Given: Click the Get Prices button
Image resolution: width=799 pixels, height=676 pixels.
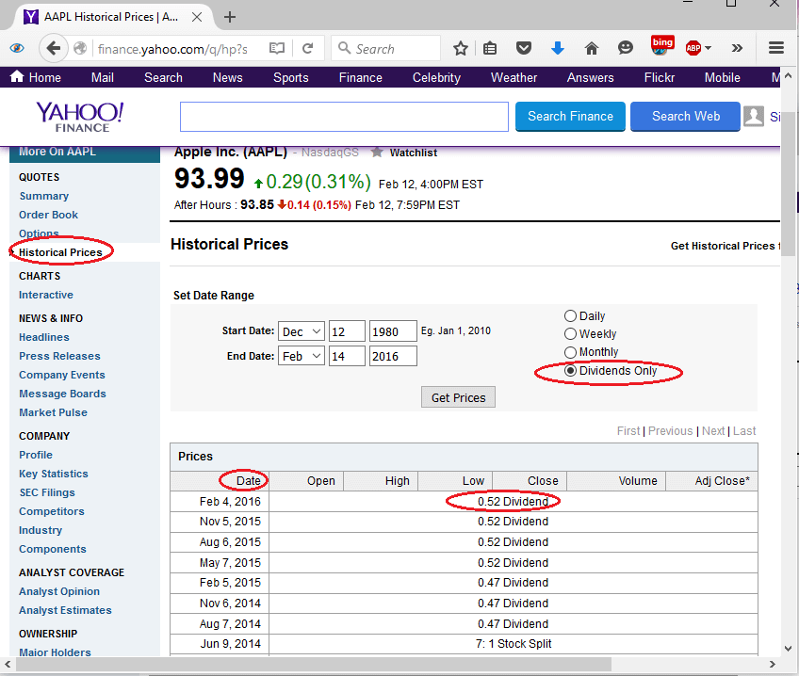Looking at the screenshot, I should click(x=458, y=397).
